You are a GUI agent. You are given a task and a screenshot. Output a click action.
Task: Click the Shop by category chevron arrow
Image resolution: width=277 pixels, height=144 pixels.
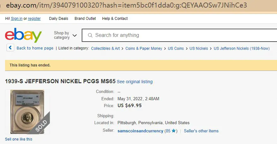click(x=75, y=35)
